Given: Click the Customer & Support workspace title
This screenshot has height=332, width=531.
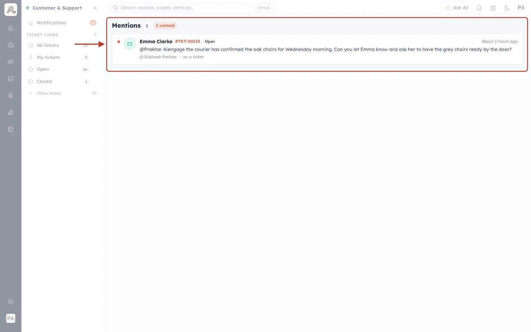Looking at the screenshot, I should pos(57,8).
